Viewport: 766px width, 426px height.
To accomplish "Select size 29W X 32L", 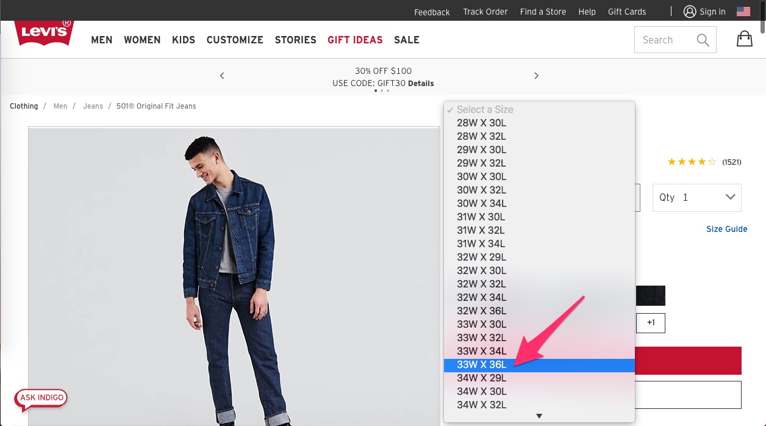I will [539, 163].
